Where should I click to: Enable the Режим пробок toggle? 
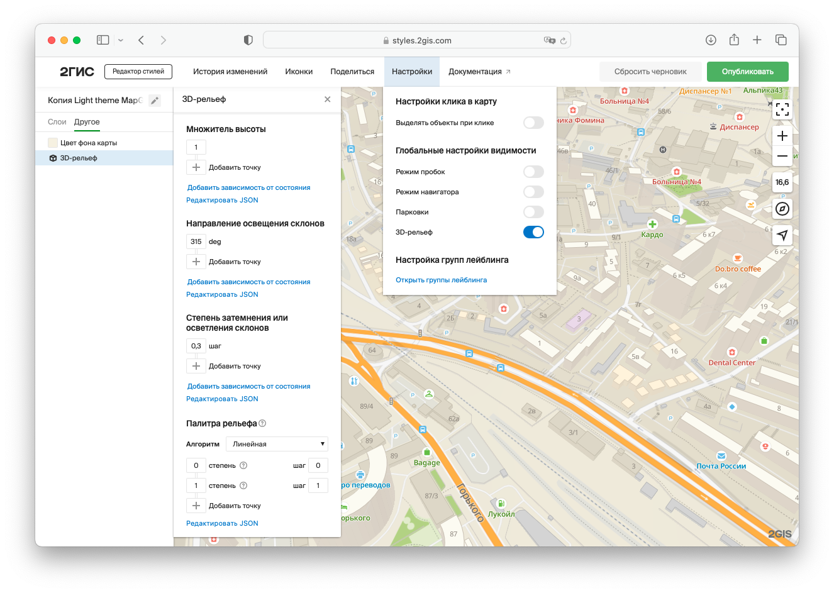pos(533,172)
